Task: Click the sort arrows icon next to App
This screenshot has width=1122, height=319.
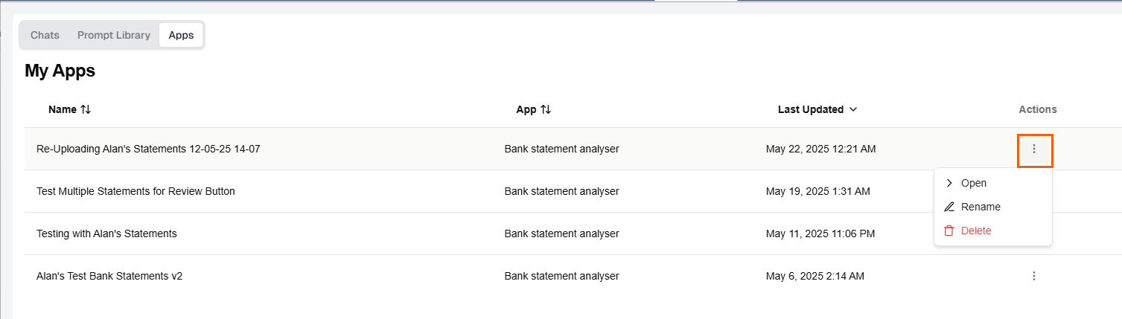Action: tap(546, 109)
